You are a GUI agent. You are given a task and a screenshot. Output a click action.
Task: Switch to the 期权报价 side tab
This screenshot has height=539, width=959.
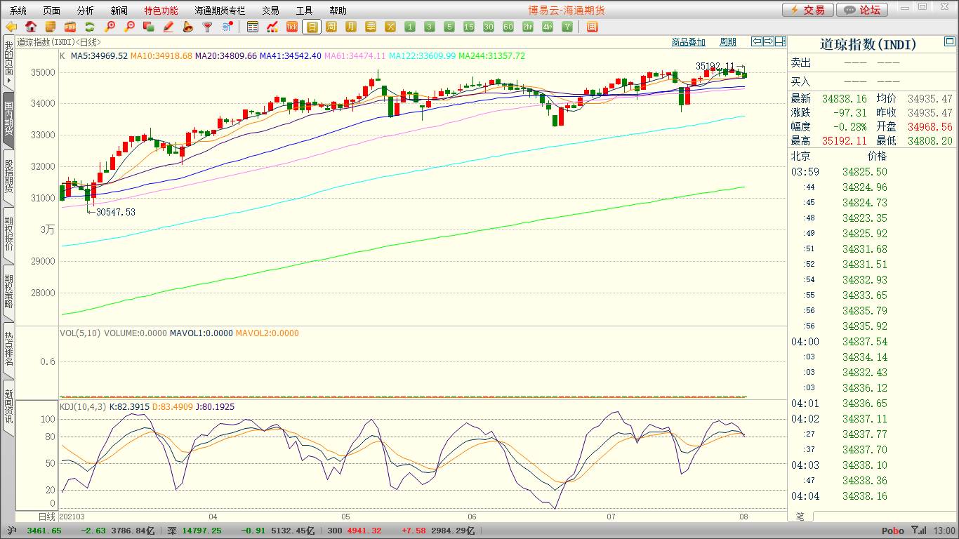(x=8, y=235)
